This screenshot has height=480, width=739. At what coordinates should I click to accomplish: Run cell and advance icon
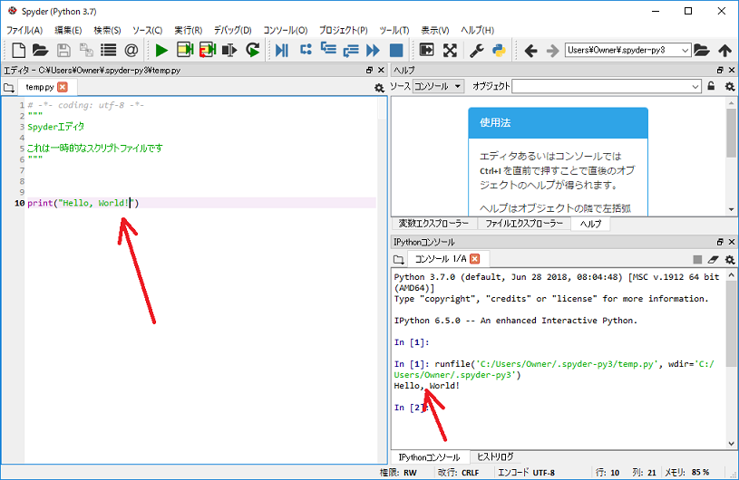pyautogui.click(x=208, y=50)
